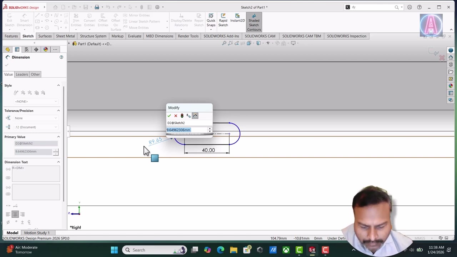This screenshot has height=257, width=457.
Task: Open the Dimension panel help icon
Action: click(x=61, y=57)
